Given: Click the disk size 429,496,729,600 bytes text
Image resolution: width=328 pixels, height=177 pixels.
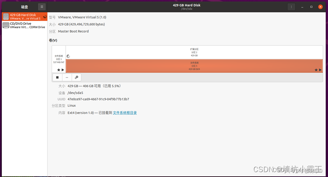Looking at the screenshot, I should click(x=82, y=24).
